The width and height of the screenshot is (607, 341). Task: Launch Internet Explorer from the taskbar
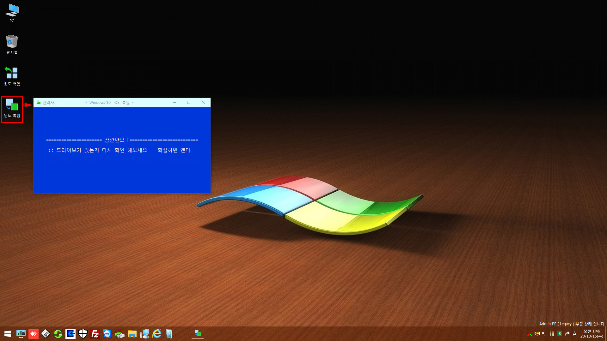click(157, 334)
